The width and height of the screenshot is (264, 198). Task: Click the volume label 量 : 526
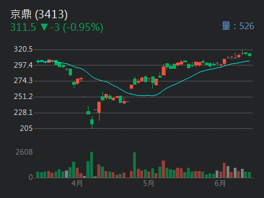pos(238,26)
